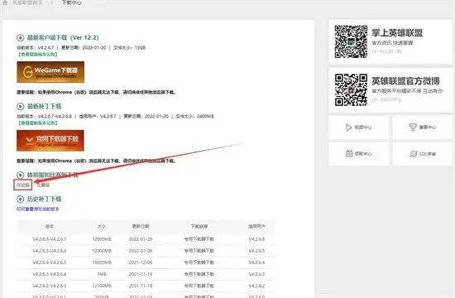Click the orange 官网下载器下载 button
455x298 pixels.
point(50,141)
